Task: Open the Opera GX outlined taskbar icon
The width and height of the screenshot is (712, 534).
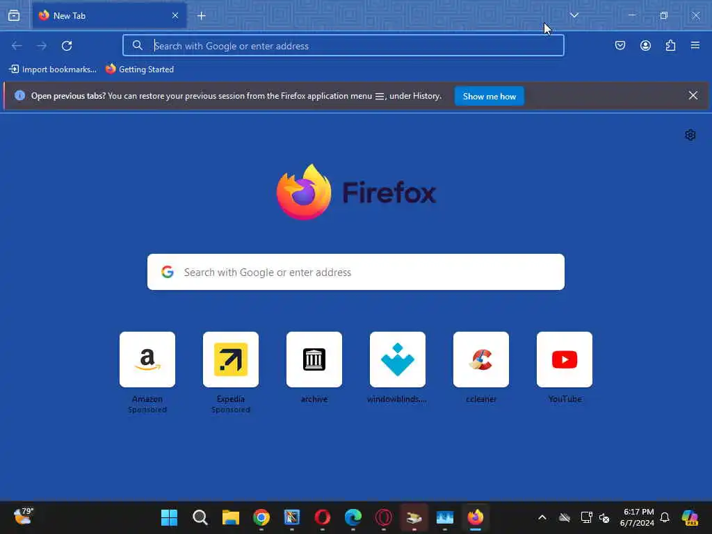Action: click(384, 517)
